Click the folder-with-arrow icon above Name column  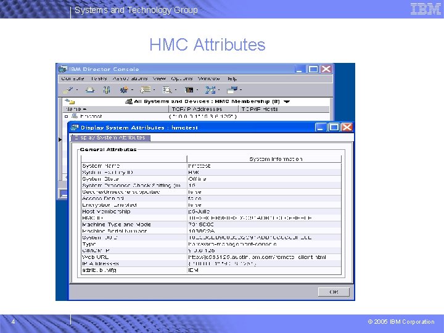(70, 101)
